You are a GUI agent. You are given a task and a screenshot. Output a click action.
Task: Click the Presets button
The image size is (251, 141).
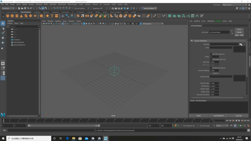pos(239,32)
